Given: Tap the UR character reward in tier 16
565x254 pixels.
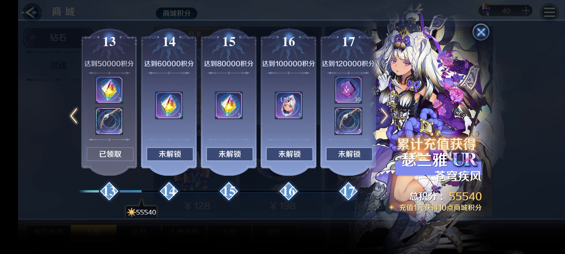Looking at the screenshot, I should click(x=289, y=105).
